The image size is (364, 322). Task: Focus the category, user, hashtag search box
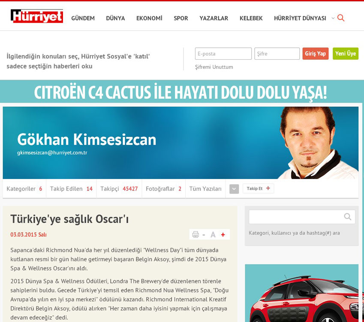tap(302, 217)
